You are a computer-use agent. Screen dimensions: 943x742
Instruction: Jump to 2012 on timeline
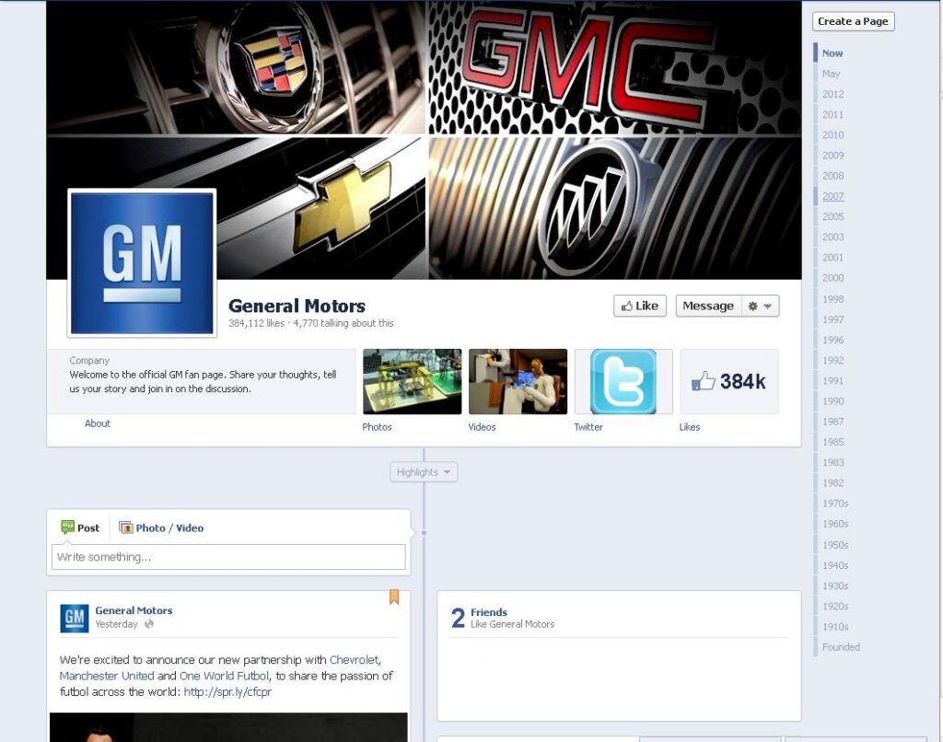tap(832, 94)
